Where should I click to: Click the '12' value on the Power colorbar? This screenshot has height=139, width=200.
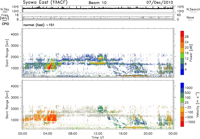tap(186, 59)
